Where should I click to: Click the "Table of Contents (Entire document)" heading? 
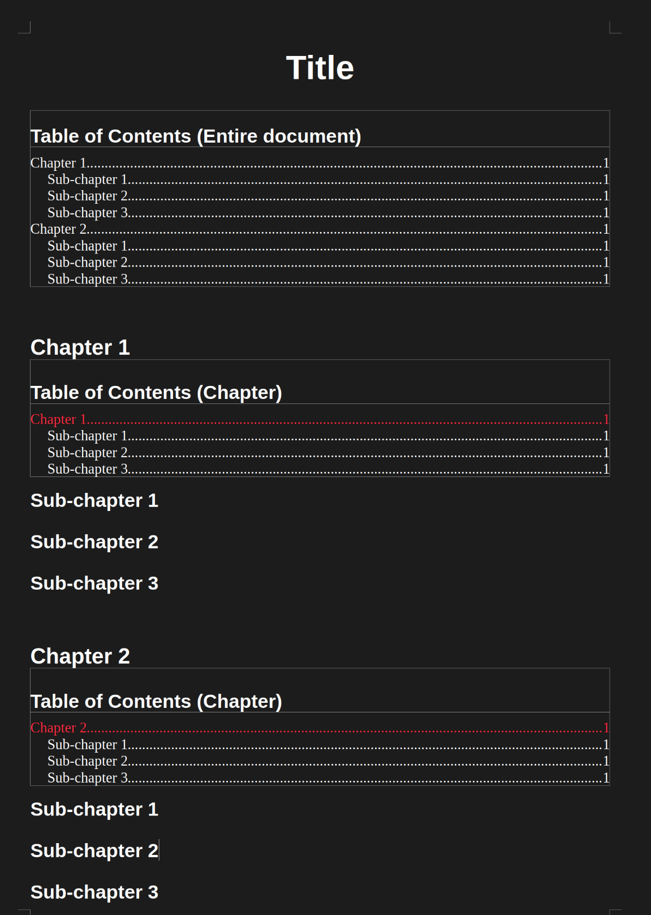[196, 136]
